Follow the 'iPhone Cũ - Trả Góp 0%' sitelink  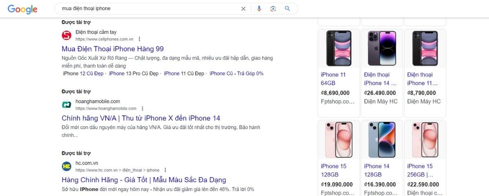(236, 73)
